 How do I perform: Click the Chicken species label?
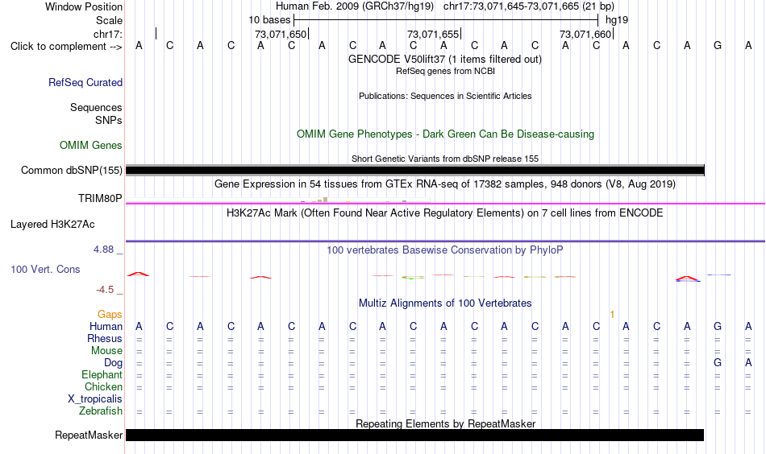pos(103,386)
